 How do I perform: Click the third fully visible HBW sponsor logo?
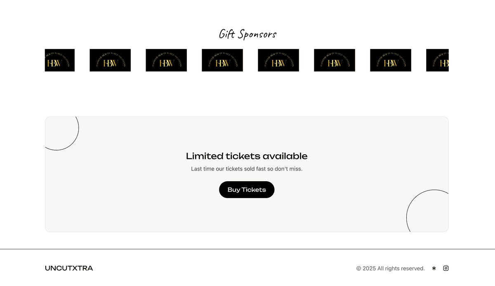click(222, 60)
